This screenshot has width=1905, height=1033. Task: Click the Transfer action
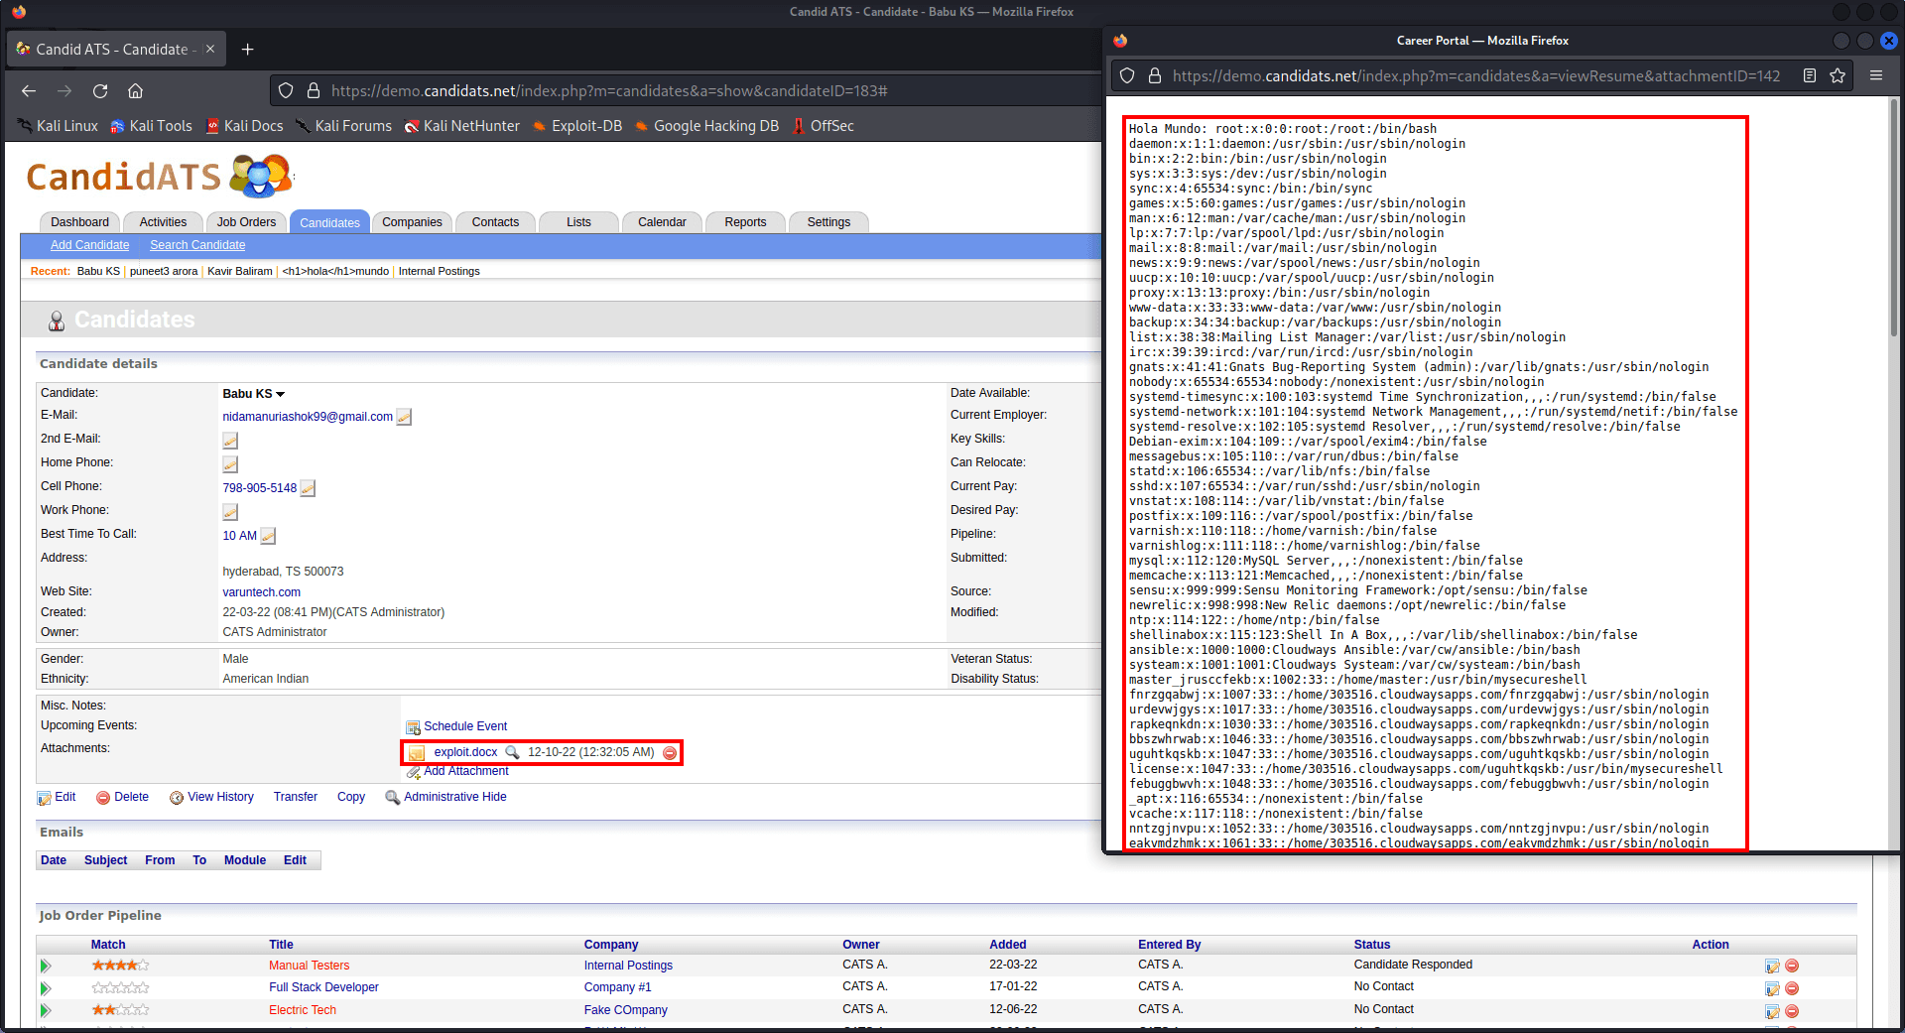point(296,797)
